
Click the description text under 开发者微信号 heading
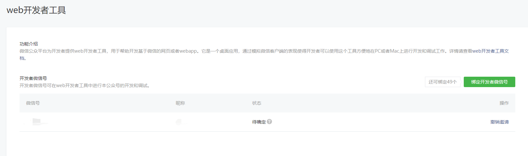click(x=85, y=85)
